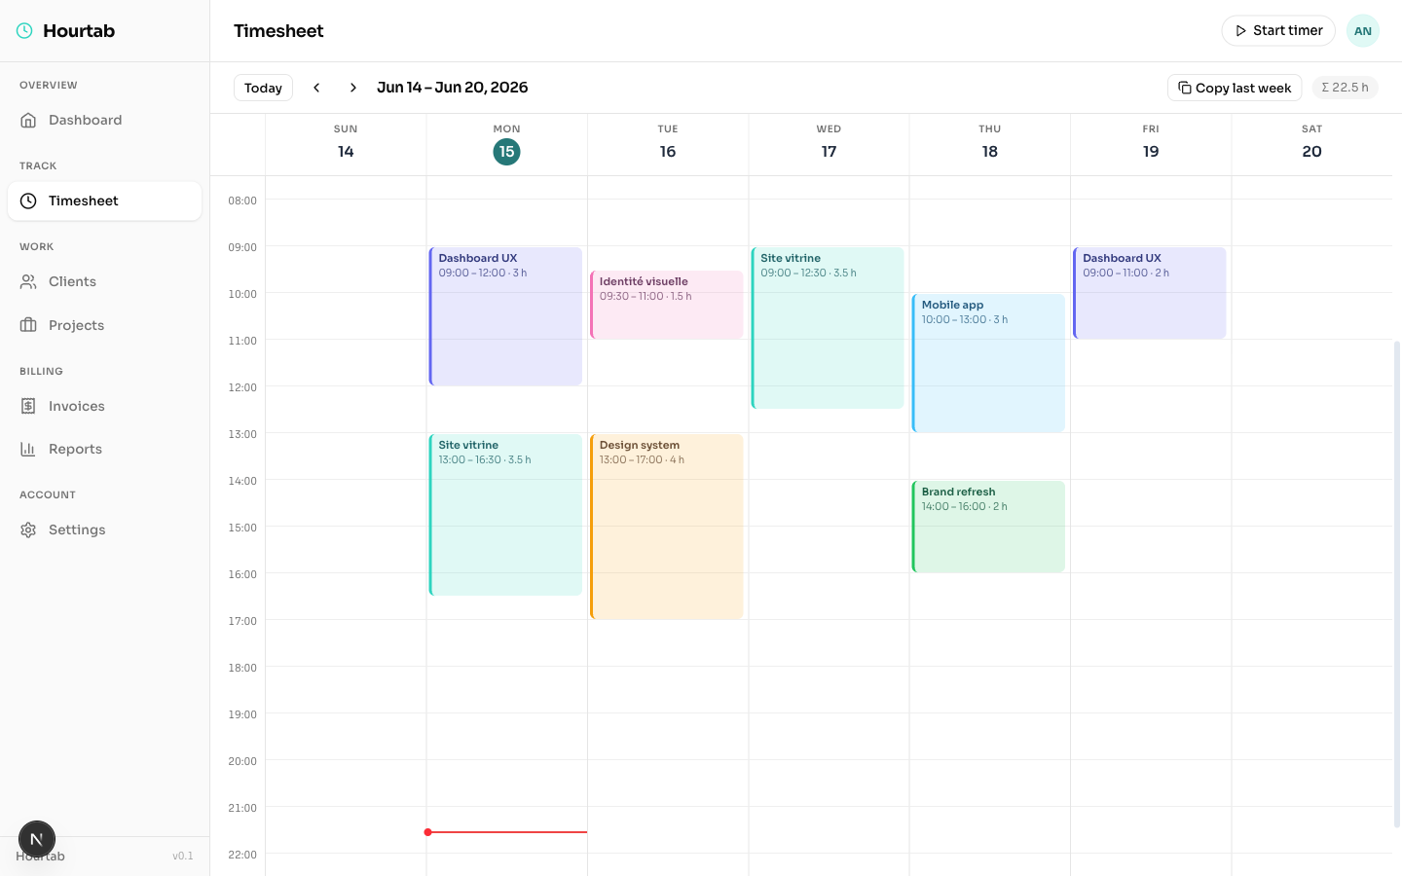Viewport: 1402px width, 876px height.
Task: Click the 08:00 time label
Action: point(242,201)
